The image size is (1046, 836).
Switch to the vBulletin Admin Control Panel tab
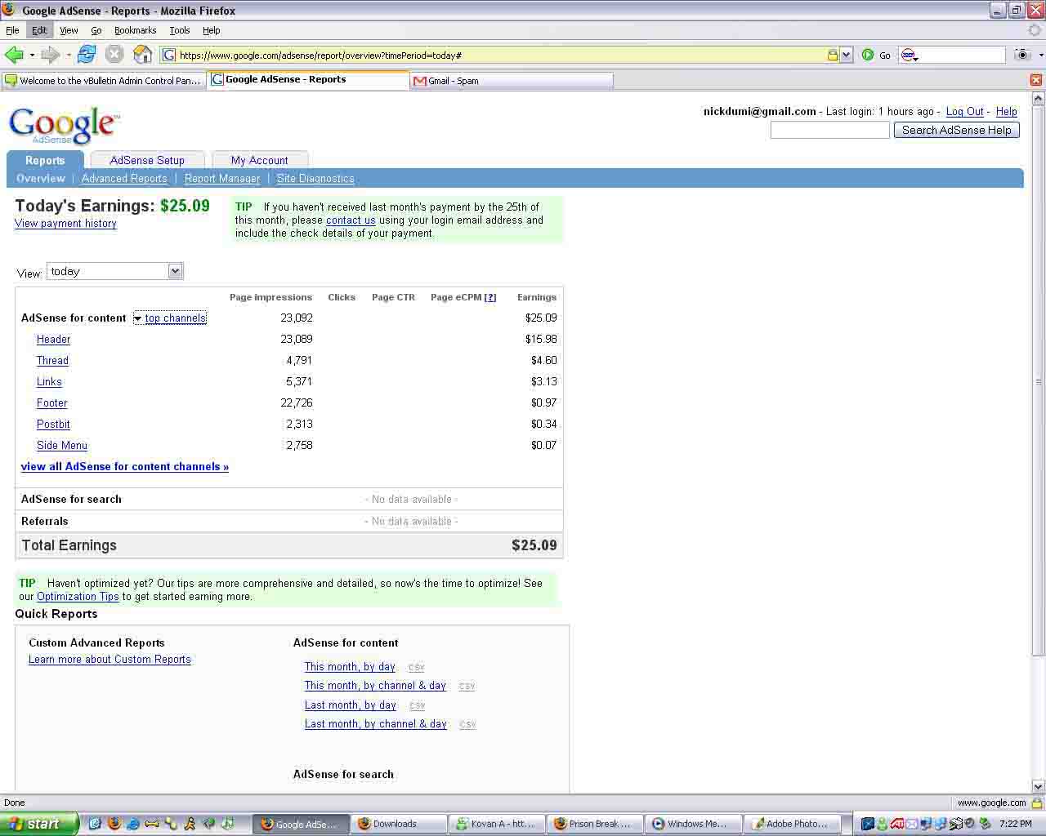(104, 81)
